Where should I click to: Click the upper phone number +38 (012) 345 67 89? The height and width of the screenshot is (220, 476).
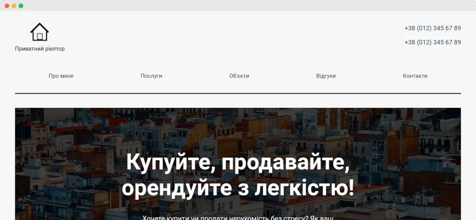432,28
